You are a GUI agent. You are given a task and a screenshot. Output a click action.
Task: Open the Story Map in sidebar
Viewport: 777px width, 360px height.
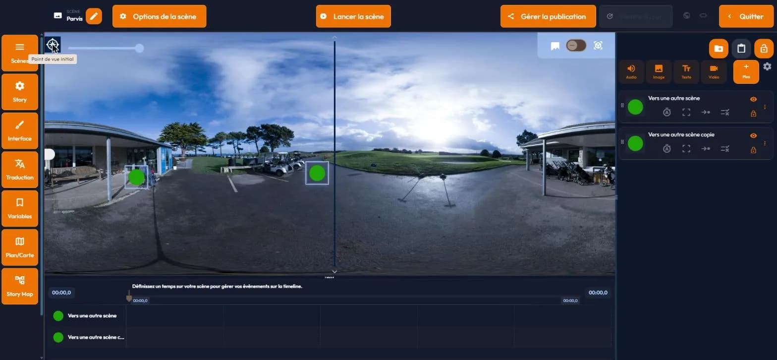pos(20,286)
